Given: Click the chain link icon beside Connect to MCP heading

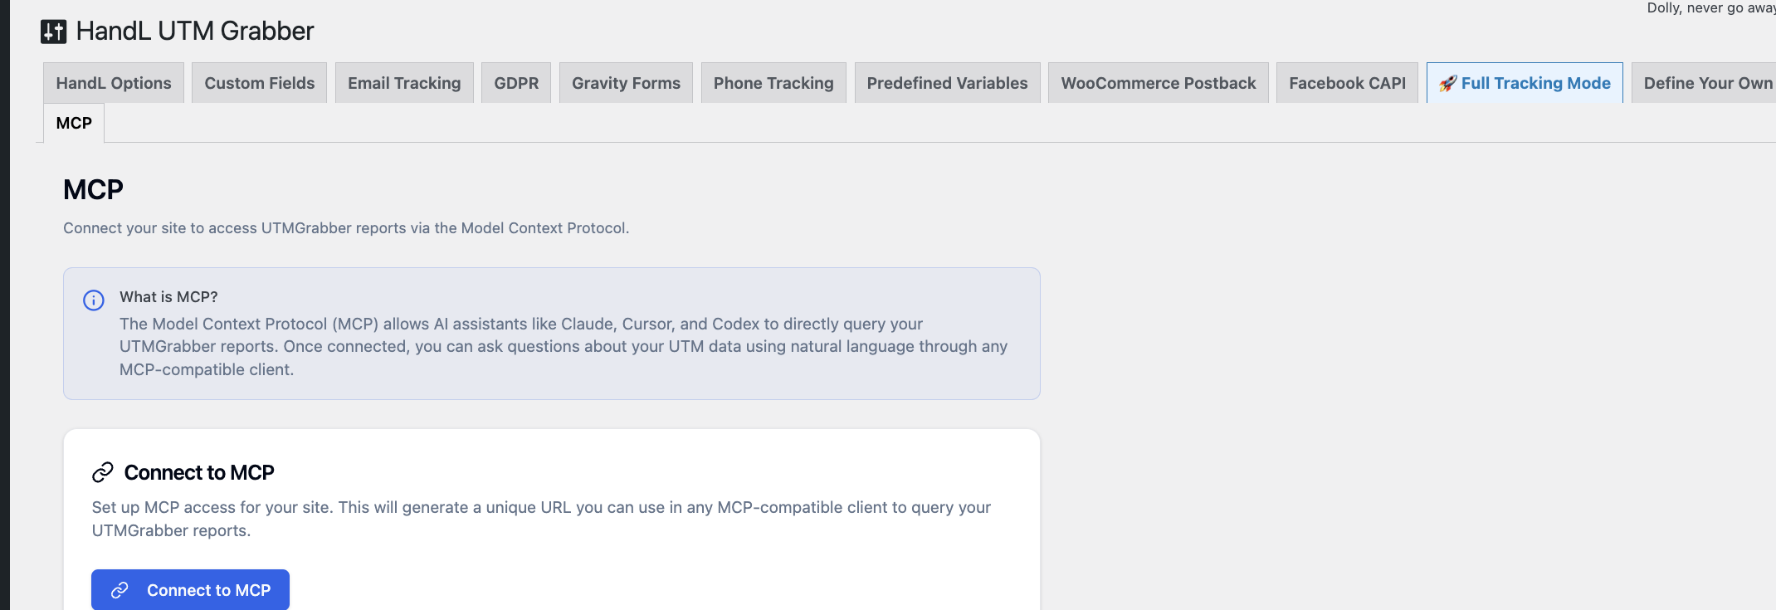Looking at the screenshot, I should (103, 472).
